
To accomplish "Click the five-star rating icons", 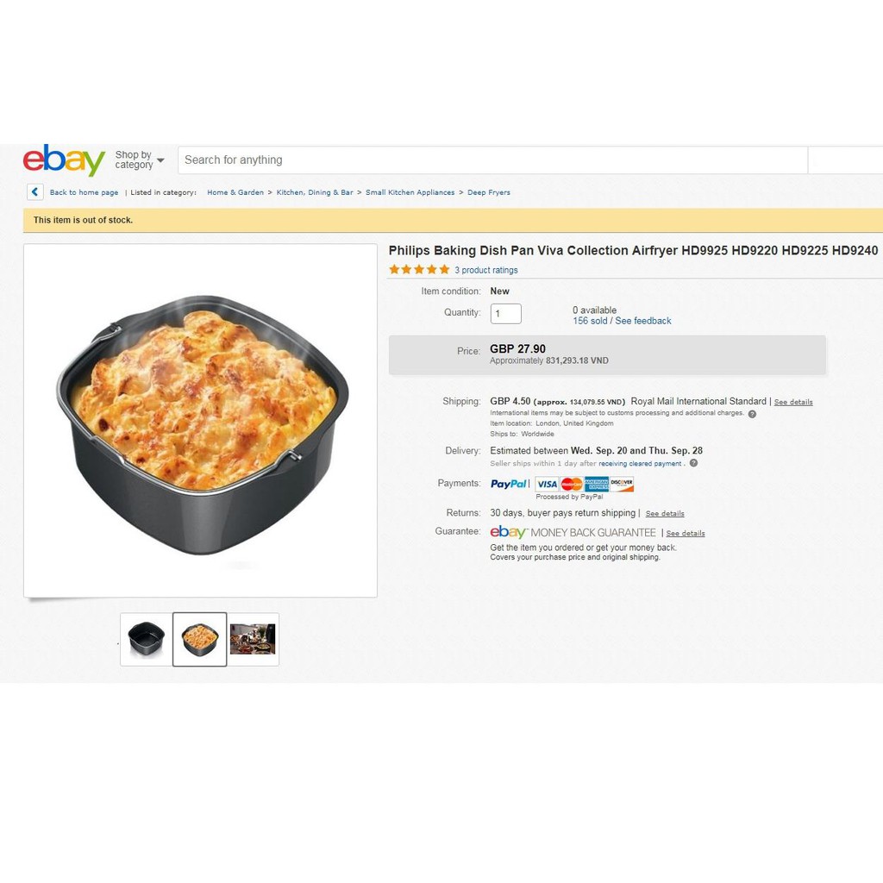I will point(419,270).
